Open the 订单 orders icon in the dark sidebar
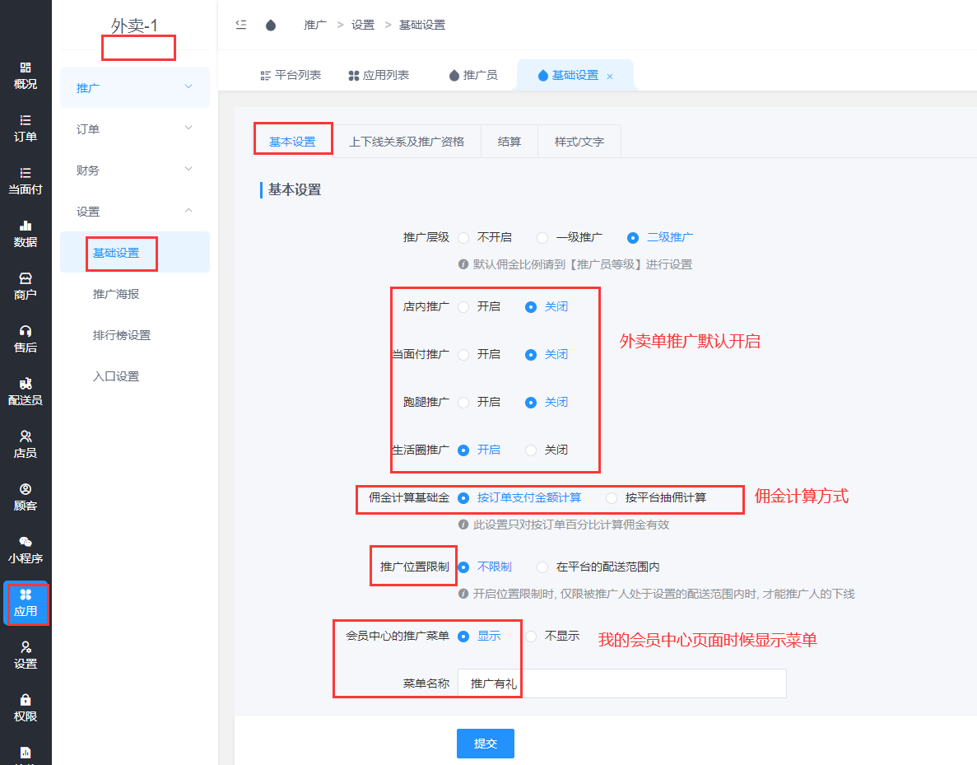Viewport: 977px width, 765px height. point(25,128)
